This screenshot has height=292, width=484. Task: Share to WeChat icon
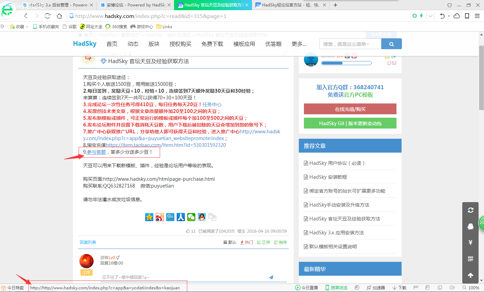191,217
